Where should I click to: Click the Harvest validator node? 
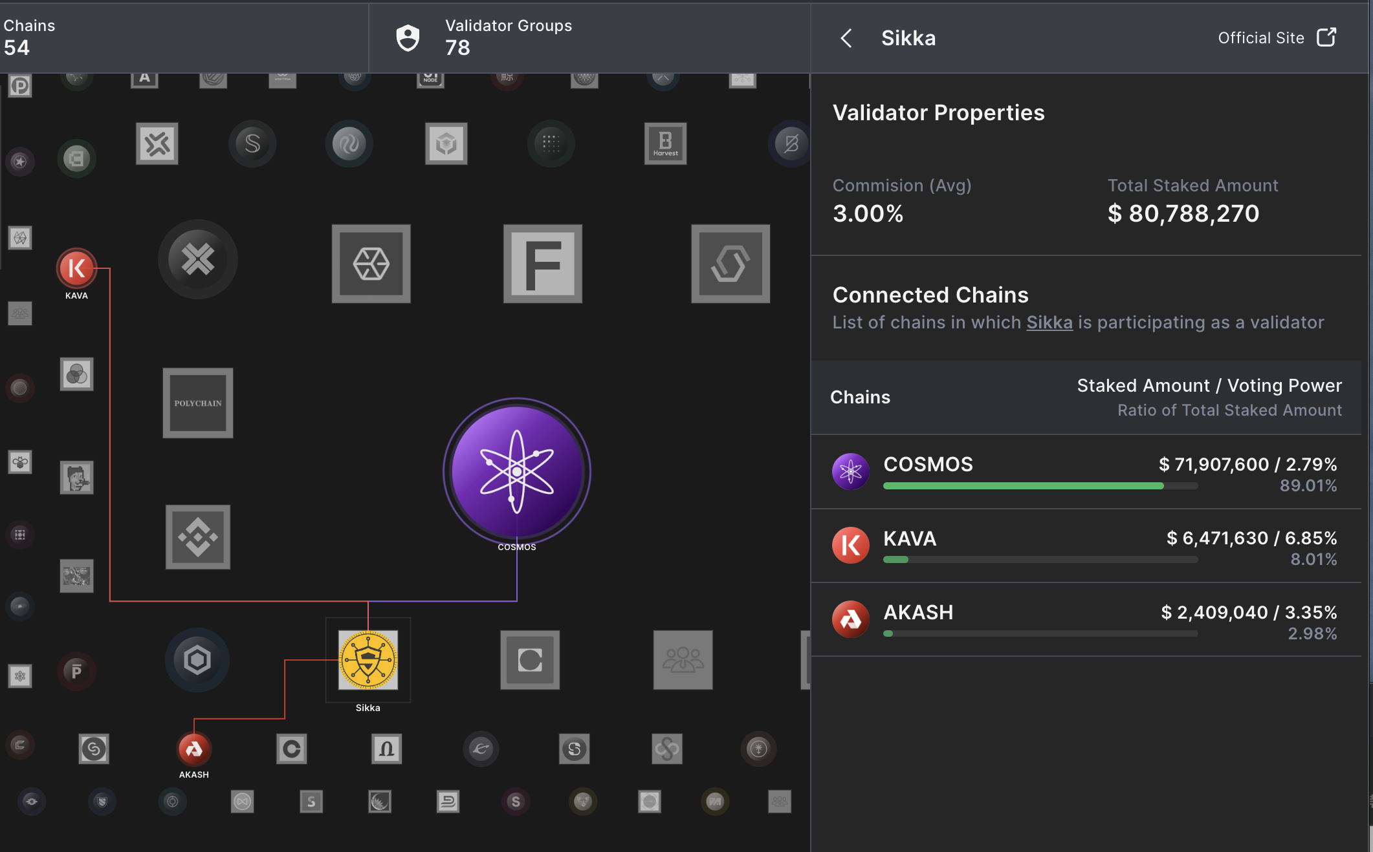(x=665, y=144)
